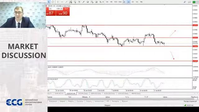Click the T / P column header
The height and width of the screenshot is (112, 199).
[x=146, y=97]
